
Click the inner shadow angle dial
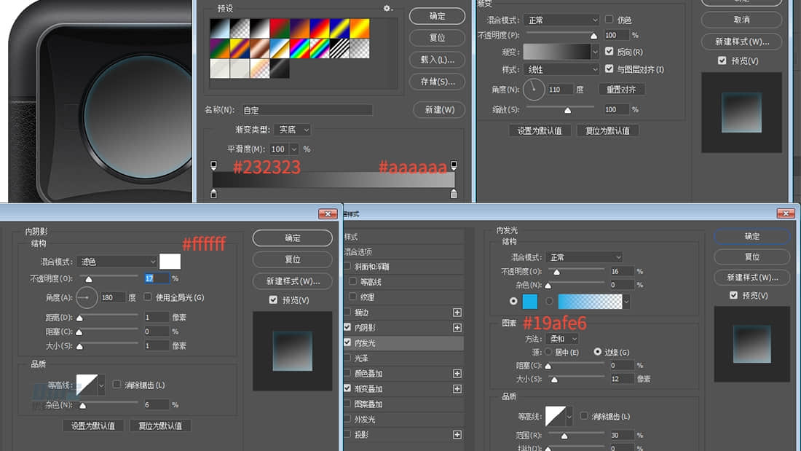(87, 297)
